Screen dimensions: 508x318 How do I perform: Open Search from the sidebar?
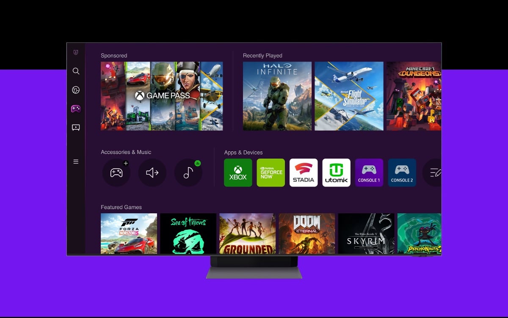coord(76,71)
